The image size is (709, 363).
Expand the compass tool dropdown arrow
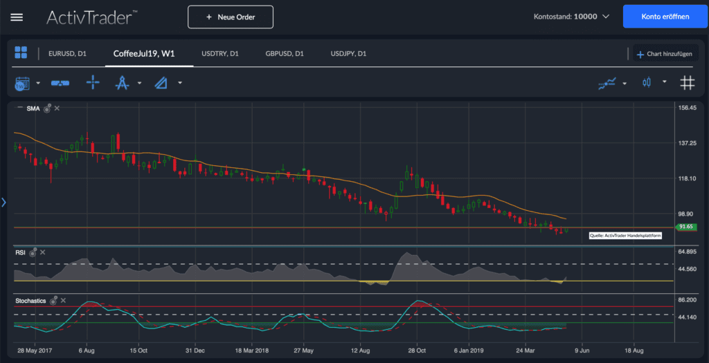(139, 83)
